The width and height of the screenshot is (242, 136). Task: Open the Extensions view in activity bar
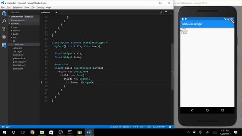coord(4,45)
